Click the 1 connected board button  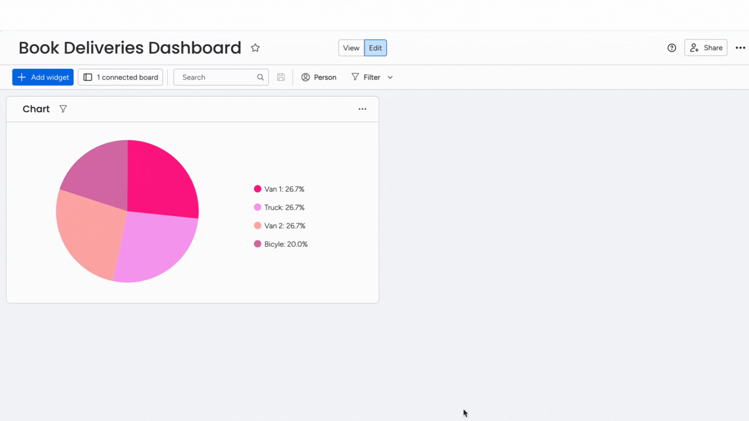(121, 77)
